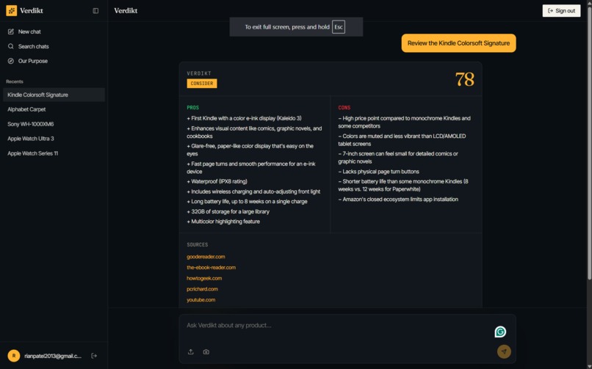The width and height of the screenshot is (592, 369).
Task: Click the First Kindle with color e-ink line
Action: pos(244,118)
